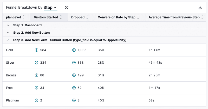Play Platinum visitors started replay icon
Viewport: 208px width, 109px height.
click(37, 100)
